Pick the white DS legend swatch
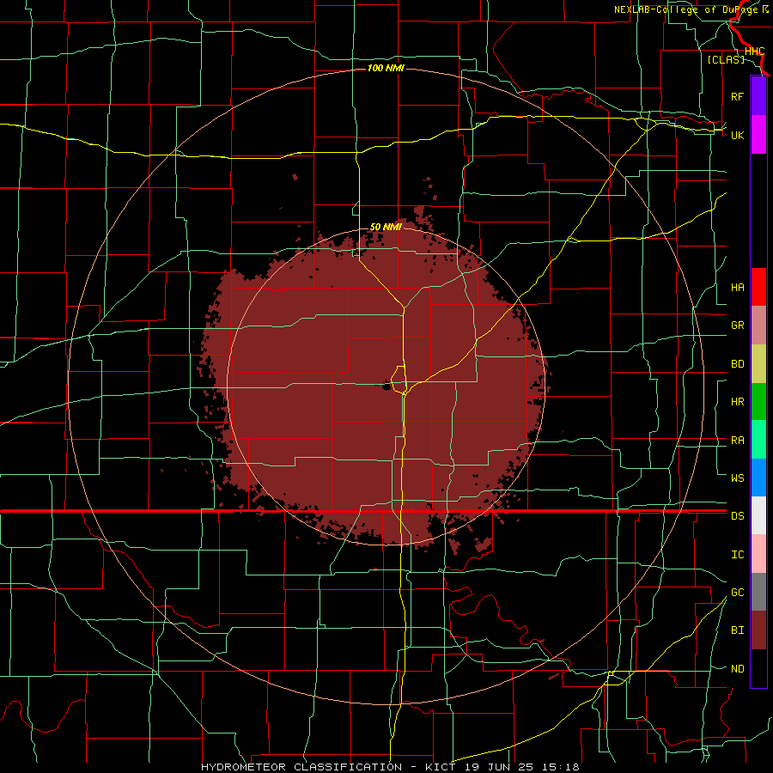773x773 pixels. 758,515
